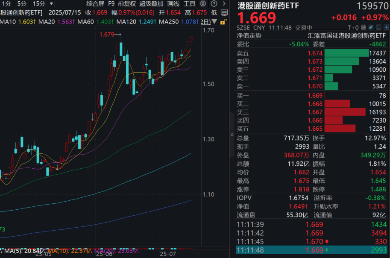Toggle 前复权 price adjustment mode
Screen dimensions: 390x258
click(126, 4)
